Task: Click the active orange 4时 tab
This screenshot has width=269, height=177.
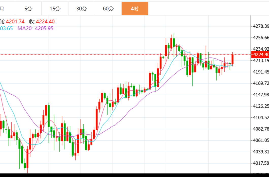Action: pyautogui.click(x=135, y=9)
